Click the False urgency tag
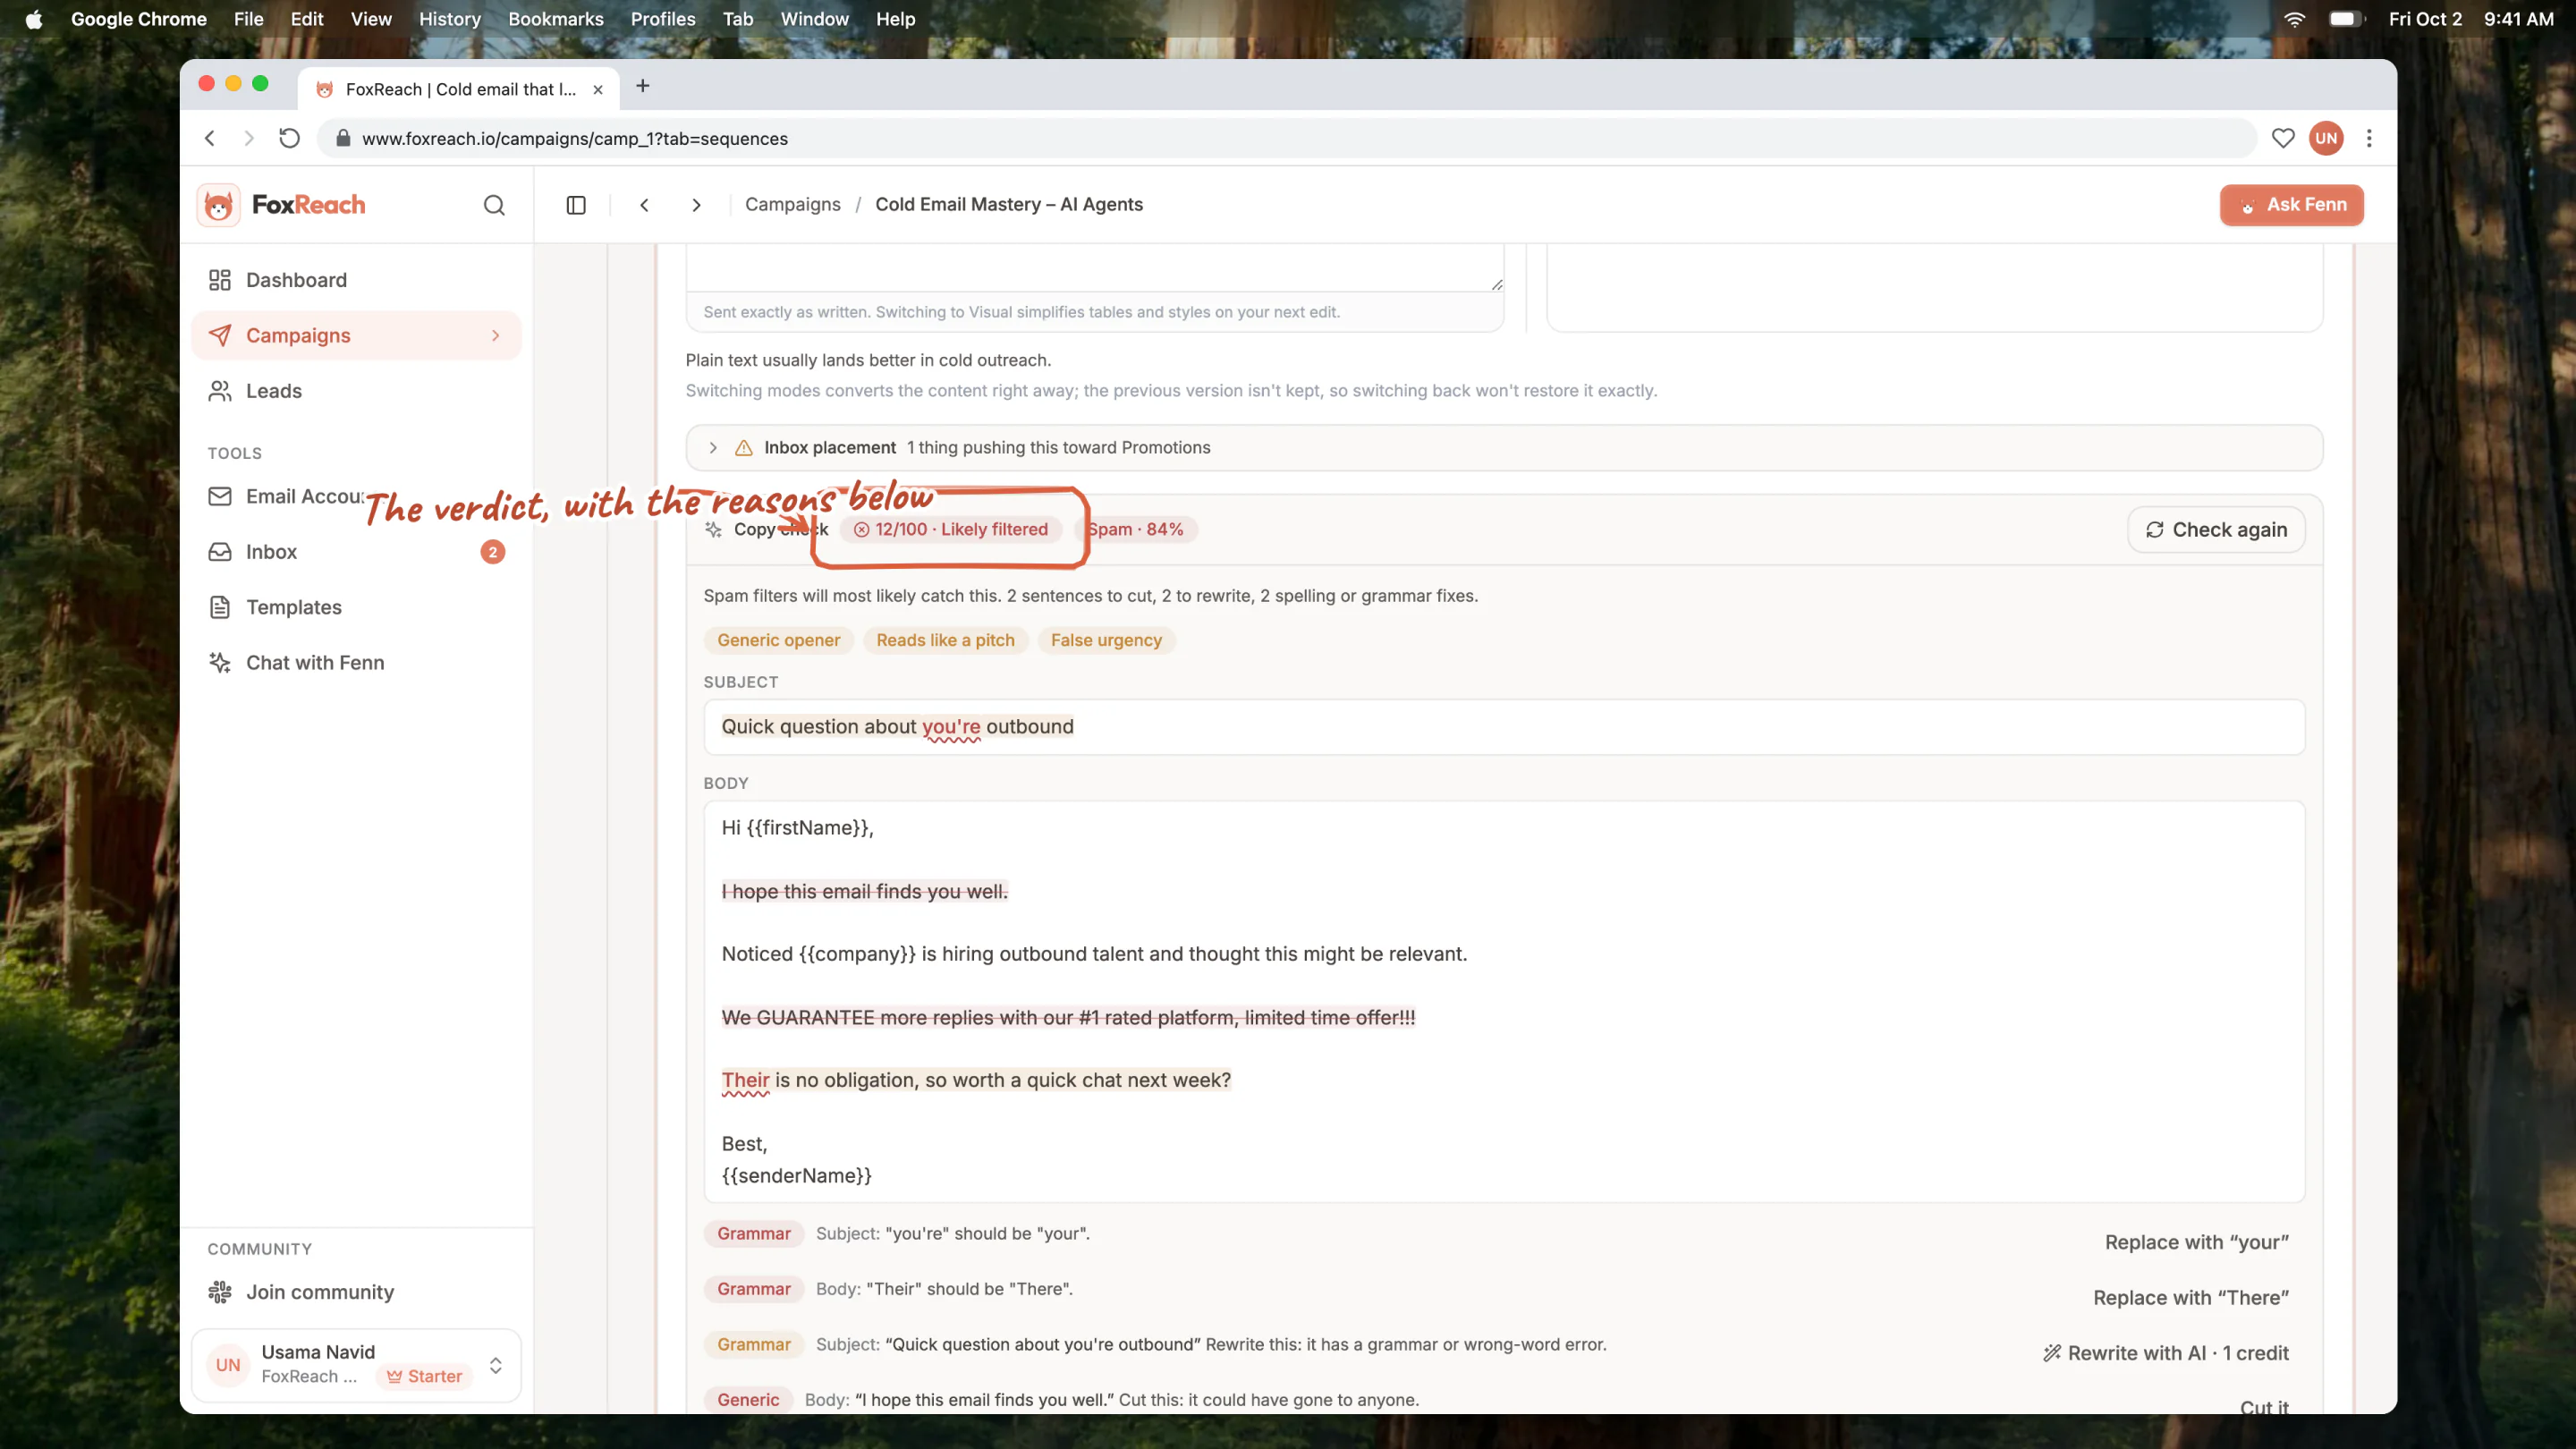The height and width of the screenshot is (1449, 2576). pos(1106,641)
